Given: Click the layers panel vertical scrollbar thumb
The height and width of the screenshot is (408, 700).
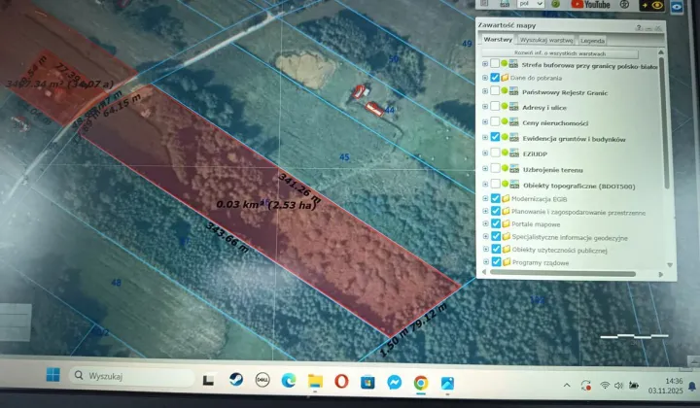Looking at the screenshot, I should (x=663, y=122).
